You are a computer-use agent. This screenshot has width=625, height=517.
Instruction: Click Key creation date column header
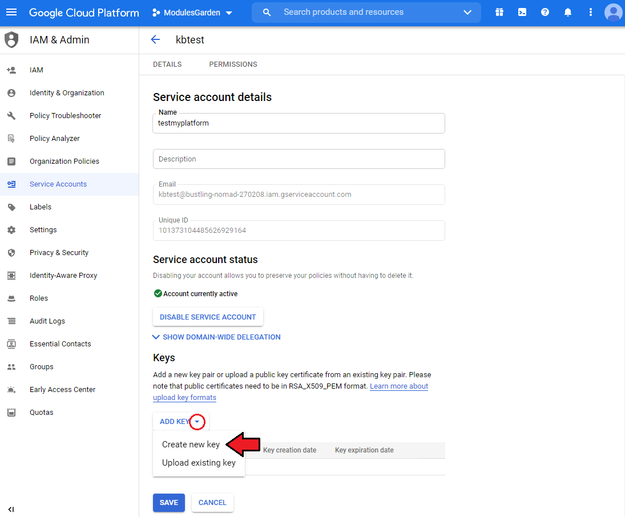[x=290, y=450]
